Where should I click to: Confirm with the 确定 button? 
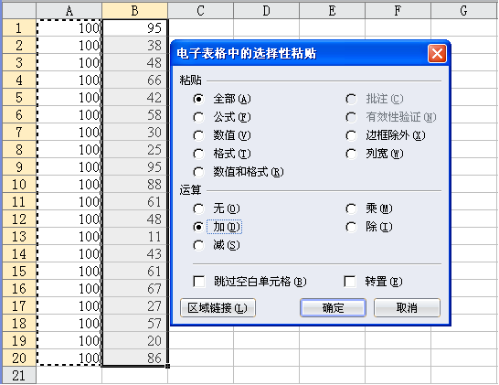[333, 308]
